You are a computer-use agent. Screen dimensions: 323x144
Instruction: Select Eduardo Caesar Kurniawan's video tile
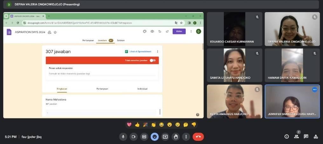click(235, 29)
